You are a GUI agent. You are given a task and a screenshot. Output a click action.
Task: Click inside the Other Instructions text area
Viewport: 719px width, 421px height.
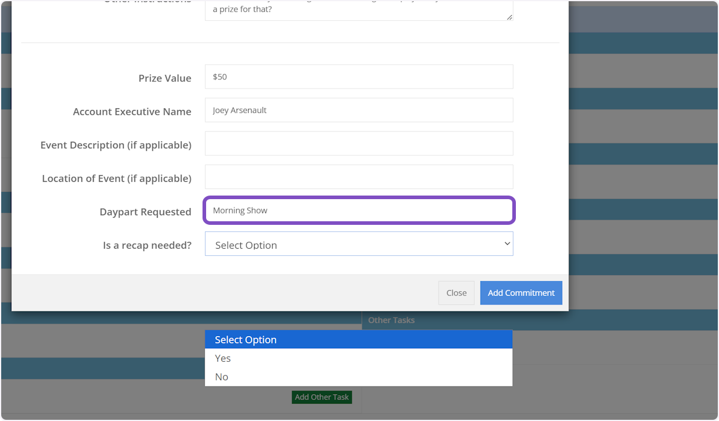(358, 10)
